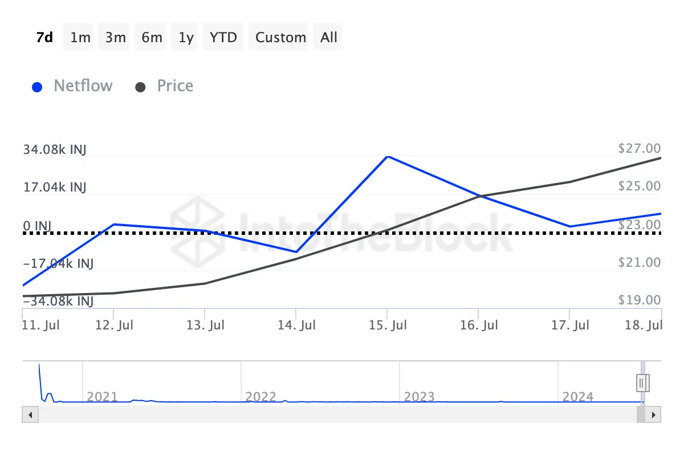
Task: Click the dark Price legend dot
Action: pos(140,87)
